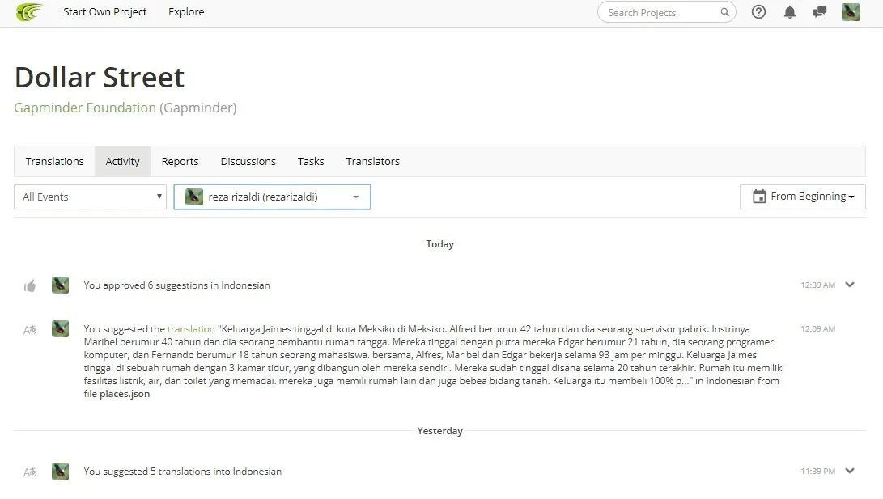Click translation icon beside Keluarga Jaimes entry
883x499 pixels.
30,330
